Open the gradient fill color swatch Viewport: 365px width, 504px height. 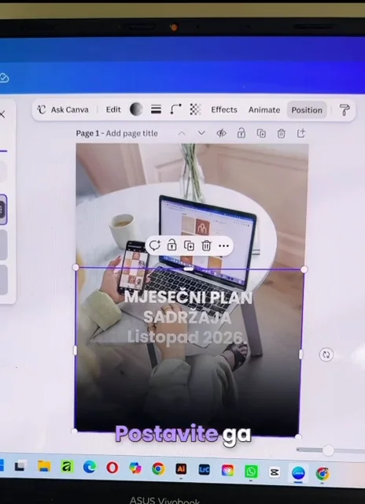tap(136, 109)
